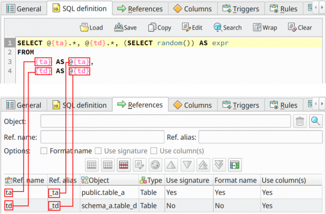Screen dimensions: 326x214
Task: Click the edit reference pencil icon
Action: pyautogui.click(x=139, y=165)
